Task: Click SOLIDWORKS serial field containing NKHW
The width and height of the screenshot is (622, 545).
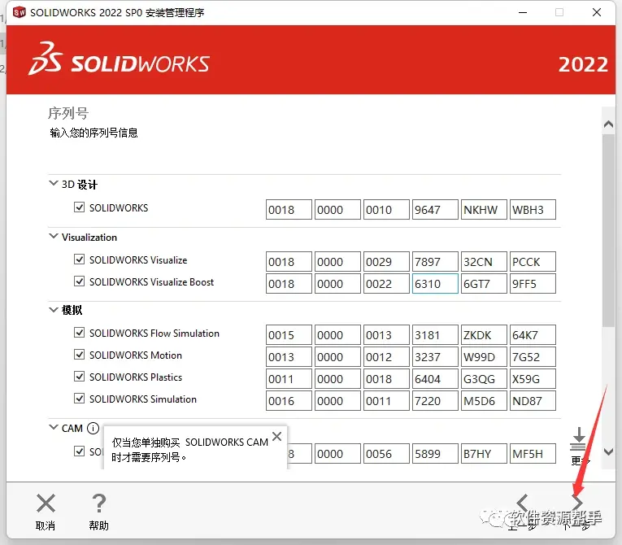Action: (x=484, y=210)
